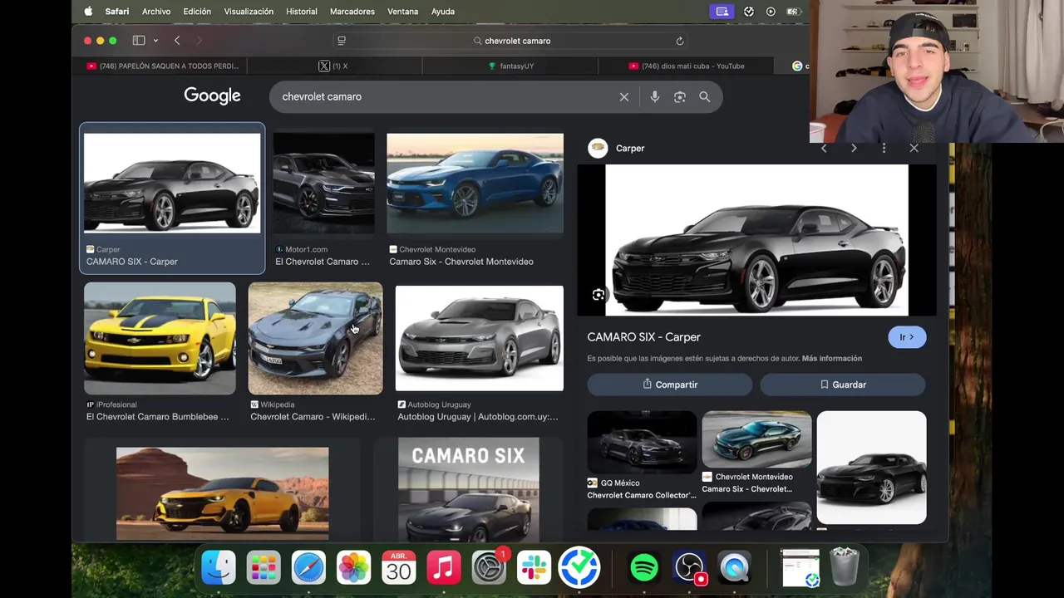Expand the sidebar dropdown chevron in Safari
This screenshot has height=598, width=1064.
(155, 41)
